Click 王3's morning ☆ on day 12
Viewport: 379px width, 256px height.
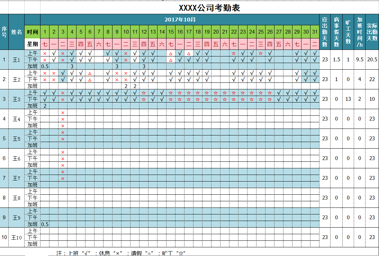point(144,93)
